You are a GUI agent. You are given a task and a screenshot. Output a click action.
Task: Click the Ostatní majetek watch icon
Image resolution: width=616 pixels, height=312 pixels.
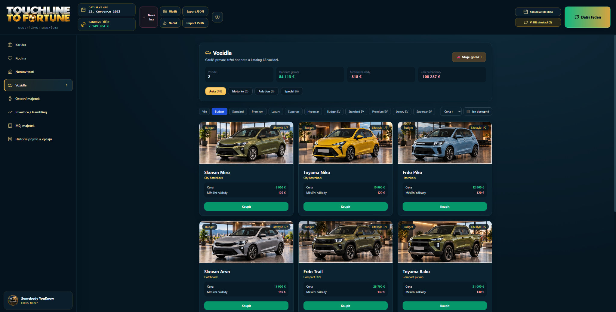[10, 99]
